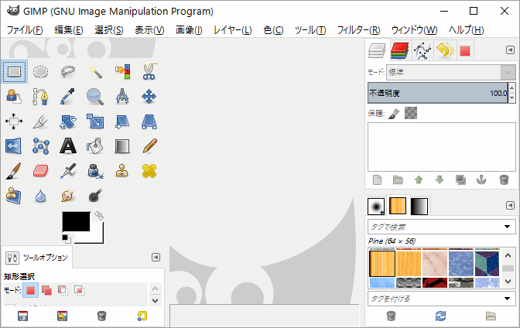Switch to the Undo History tab
This screenshot has height=328, width=520.
click(445, 50)
